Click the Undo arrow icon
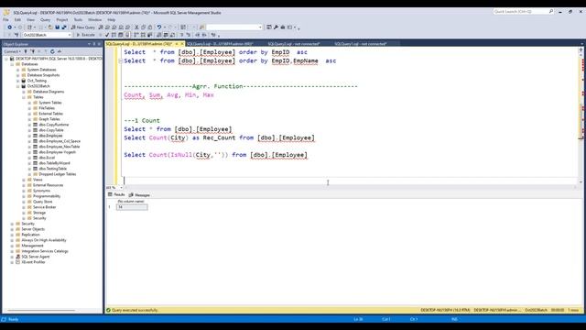 [x=159, y=27]
